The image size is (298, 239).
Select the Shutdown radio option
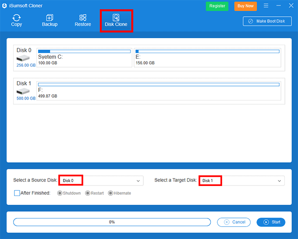[x=69, y=193]
